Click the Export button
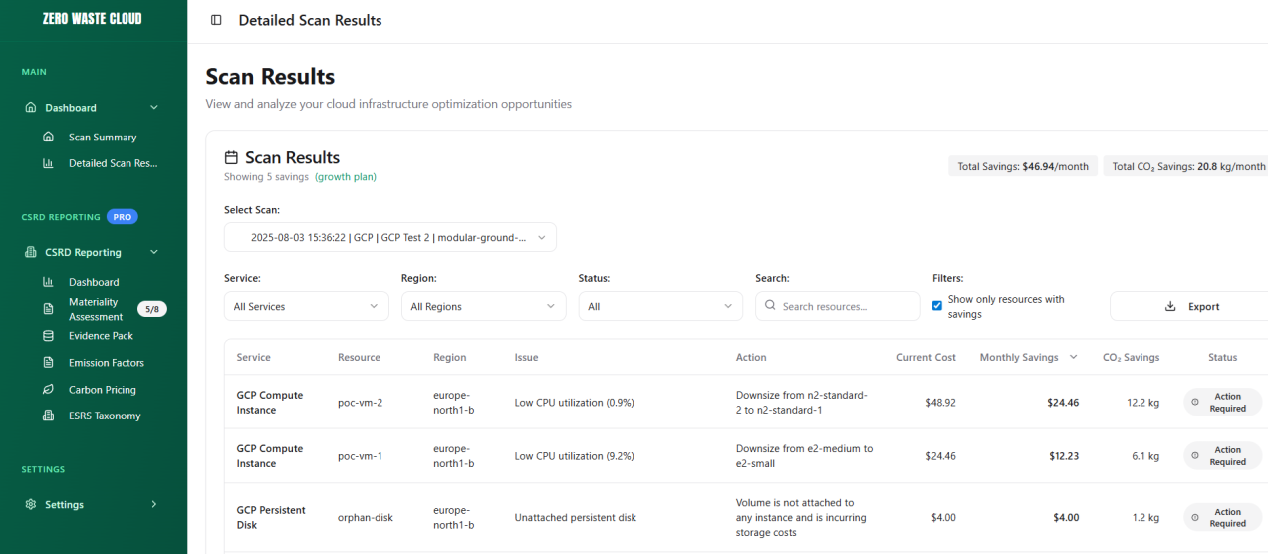Screen dimensions: 1268x554 [x=1189, y=306]
